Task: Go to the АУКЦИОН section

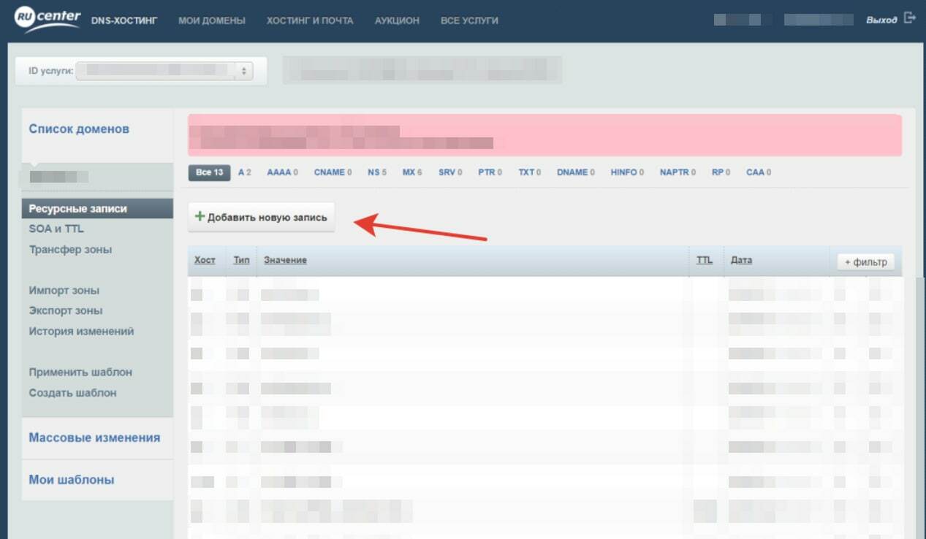Action: point(397,20)
